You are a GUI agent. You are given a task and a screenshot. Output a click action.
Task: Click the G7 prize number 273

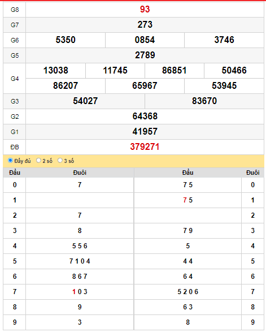(x=145, y=25)
